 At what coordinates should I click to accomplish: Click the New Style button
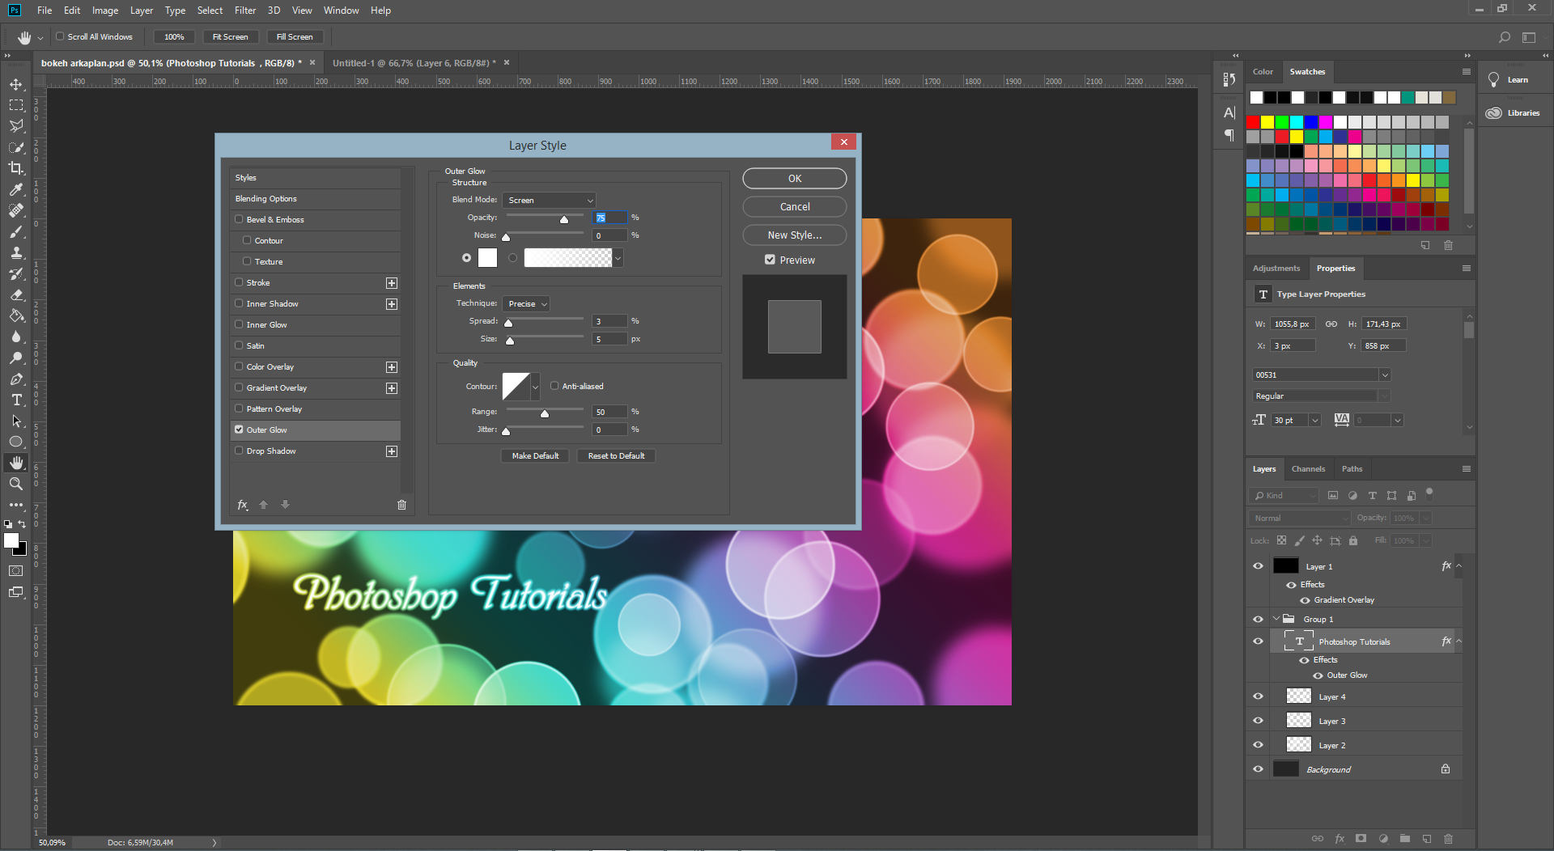[794, 235]
